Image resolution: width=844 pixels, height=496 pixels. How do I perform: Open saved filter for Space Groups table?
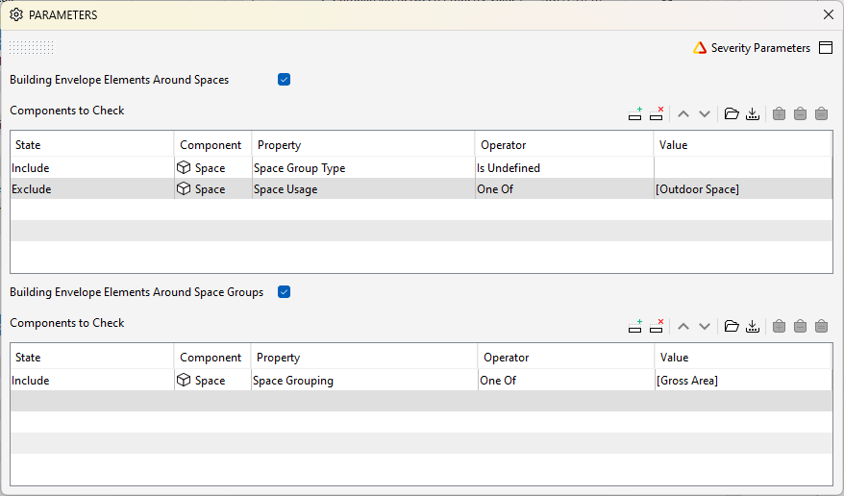(x=732, y=327)
